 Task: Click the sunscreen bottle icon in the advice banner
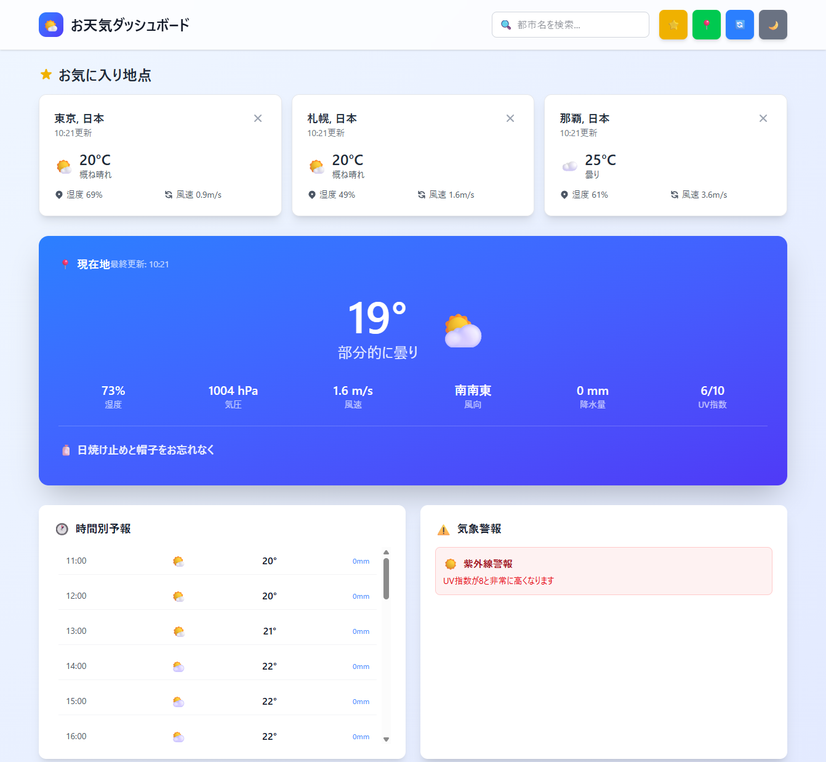click(66, 450)
